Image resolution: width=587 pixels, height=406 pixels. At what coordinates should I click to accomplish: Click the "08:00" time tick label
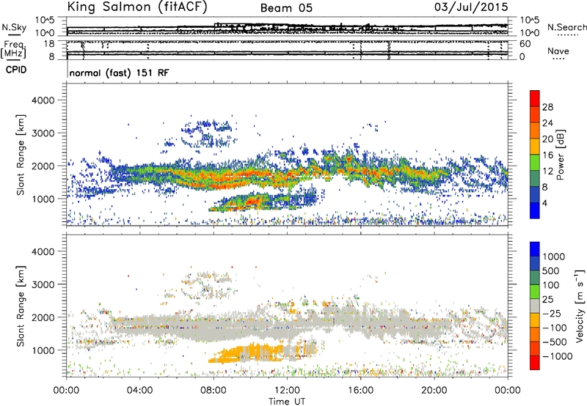click(x=214, y=391)
